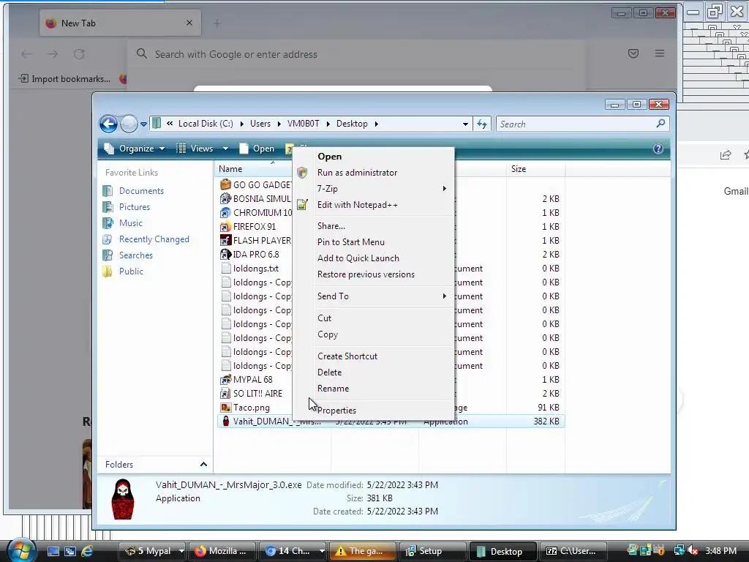
Task: Select SO LIT!! AIRE shortcut icon
Action: (225, 393)
